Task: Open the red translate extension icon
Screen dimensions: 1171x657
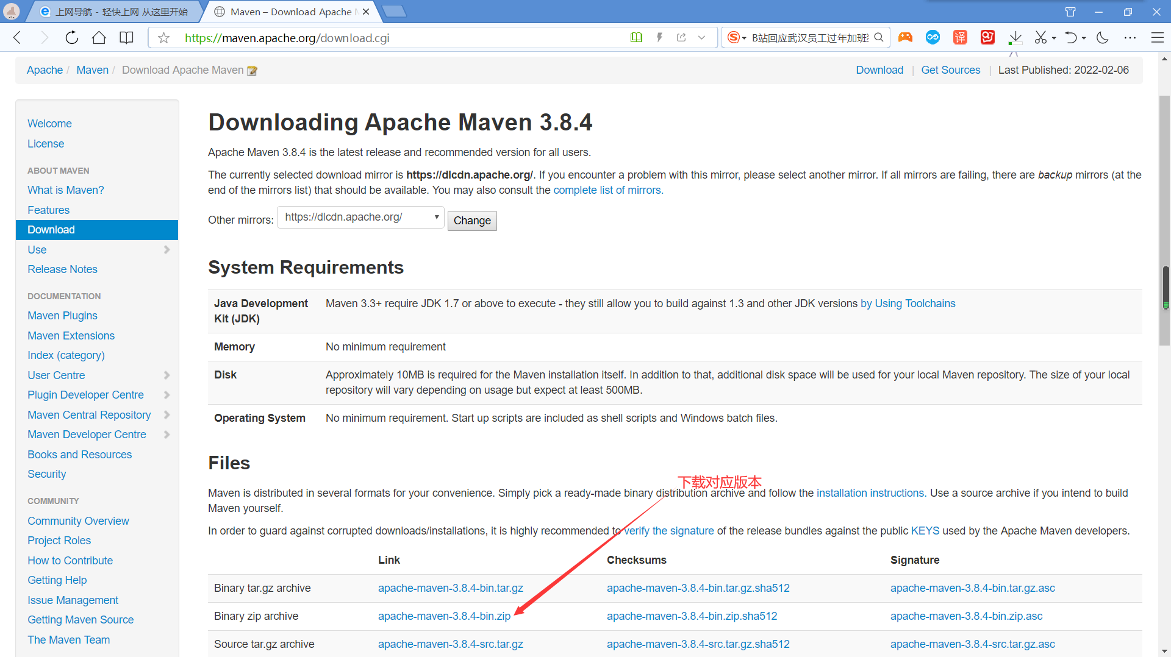Action: click(960, 38)
